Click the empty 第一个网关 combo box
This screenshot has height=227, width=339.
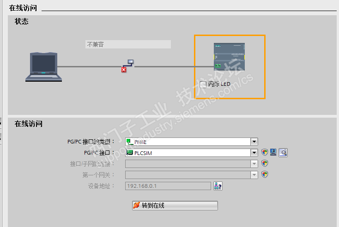tap(192, 175)
